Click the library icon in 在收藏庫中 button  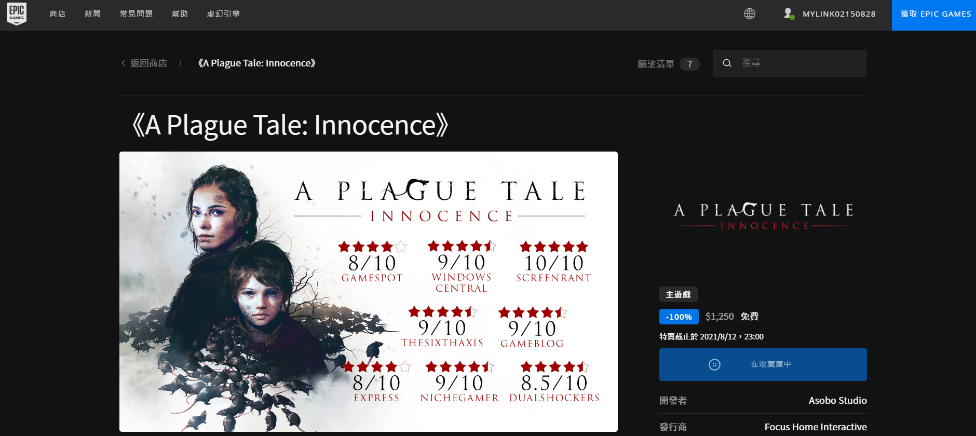[714, 364]
